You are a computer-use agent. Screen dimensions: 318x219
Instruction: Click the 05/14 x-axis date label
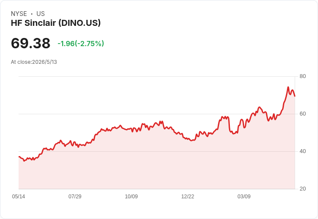(19, 196)
